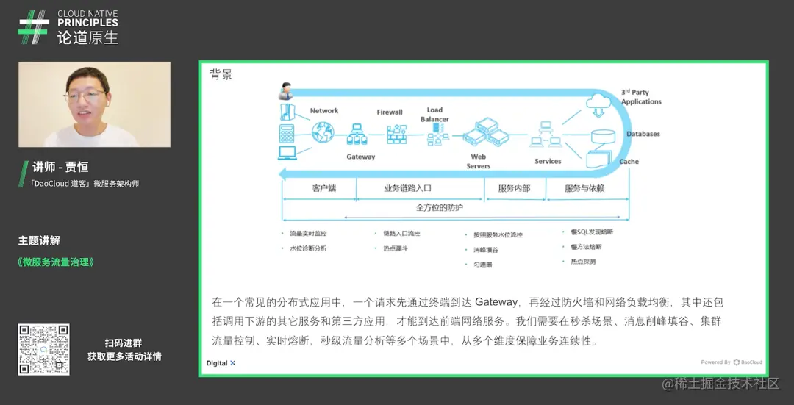Click the 3rd Party cloud download icon
794x405 pixels.
click(600, 105)
